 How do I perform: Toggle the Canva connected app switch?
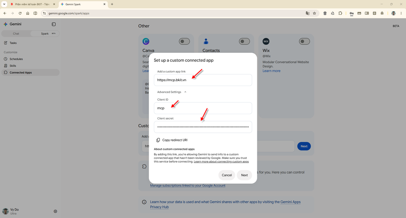point(184,42)
